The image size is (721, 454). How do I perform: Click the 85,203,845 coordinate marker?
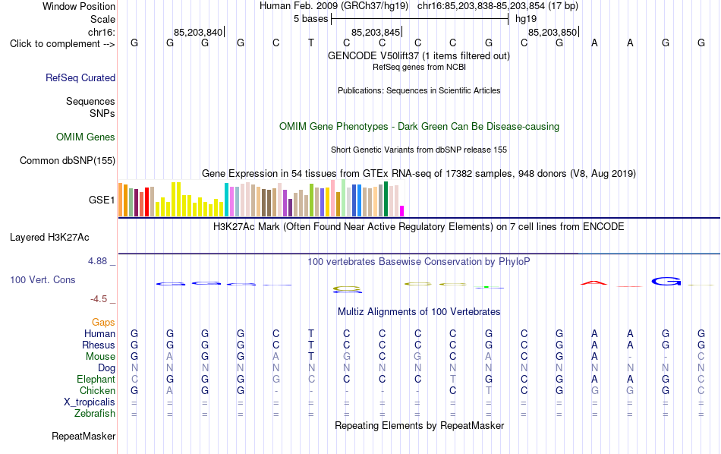click(x=376, y=32)
